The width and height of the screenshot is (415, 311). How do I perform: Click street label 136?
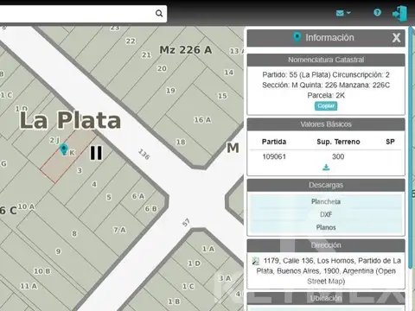(x=144, y=155)
